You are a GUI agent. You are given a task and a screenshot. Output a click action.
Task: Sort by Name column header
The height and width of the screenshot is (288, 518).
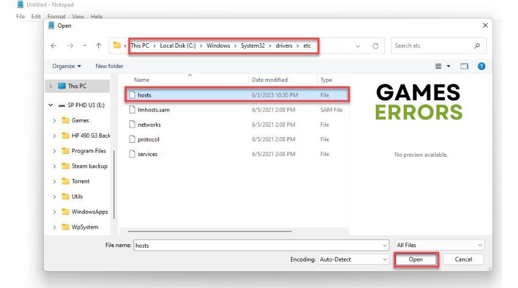pyautogui.click(x=142, y=80)
